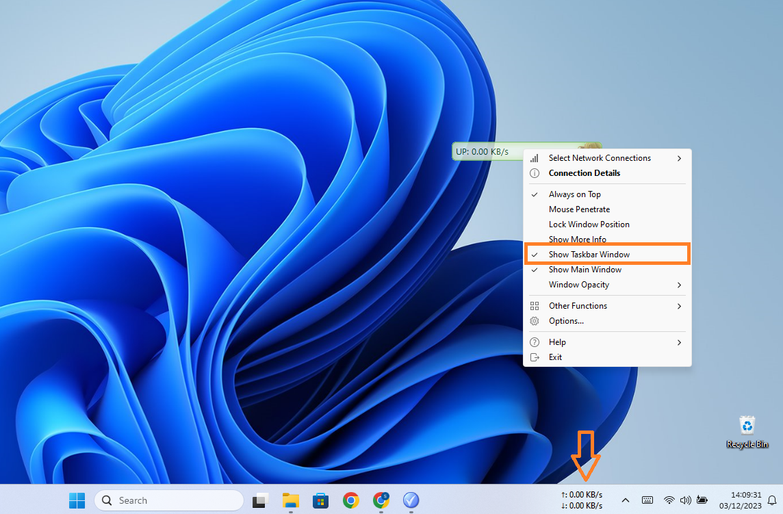Open Connection Details from the context menu
This screenshot has width=783, height=514.
coord(584,173)
